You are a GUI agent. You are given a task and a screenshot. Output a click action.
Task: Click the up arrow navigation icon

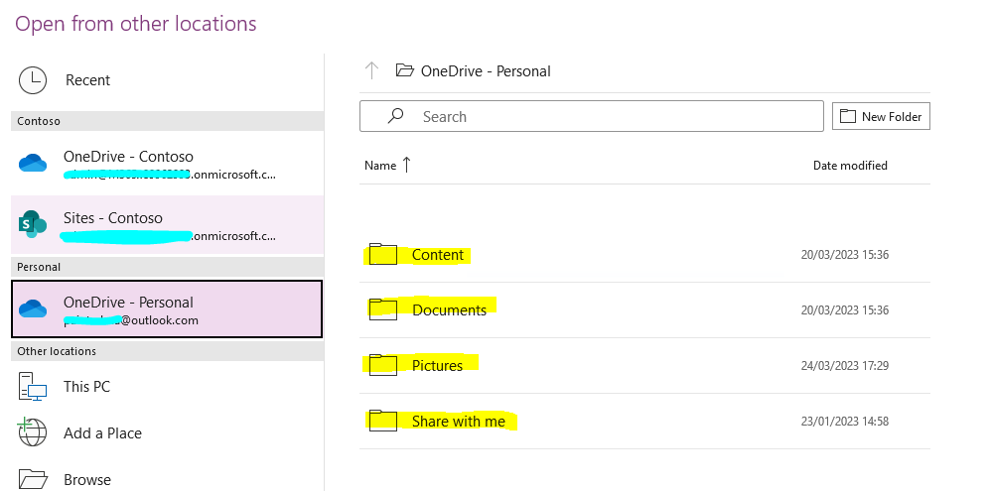click(372, 70)
